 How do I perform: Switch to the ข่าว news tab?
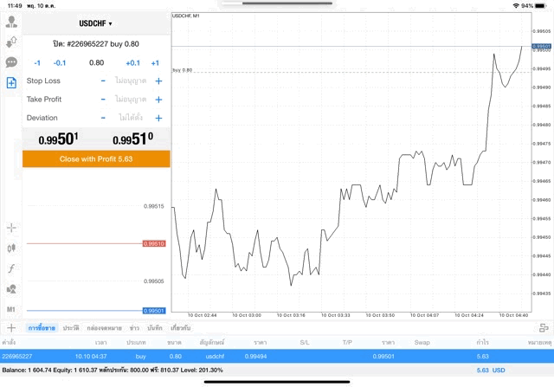tap(134, 328)
